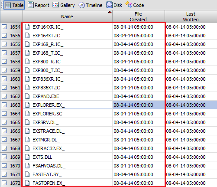Click the file icon for EXPSRV.DL_
217x187 pixels.
tap(27, 122)
